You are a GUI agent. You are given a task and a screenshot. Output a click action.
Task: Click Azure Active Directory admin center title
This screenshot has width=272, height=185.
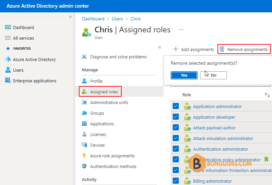pos(48,6)
